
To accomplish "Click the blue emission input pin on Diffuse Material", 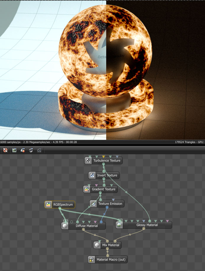I will (x=101, y=222).
